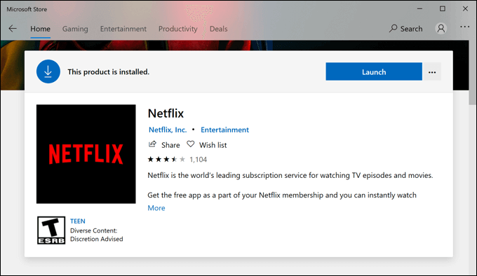Maximize the Microsoft Store window

tap(443, 9)
